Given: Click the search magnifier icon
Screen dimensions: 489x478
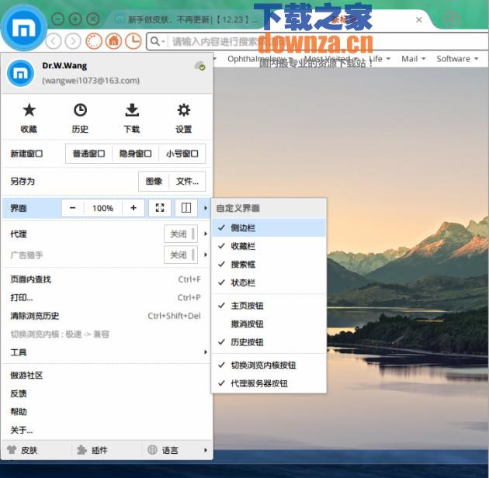Looking at the screenshot, I should point(154,41).
